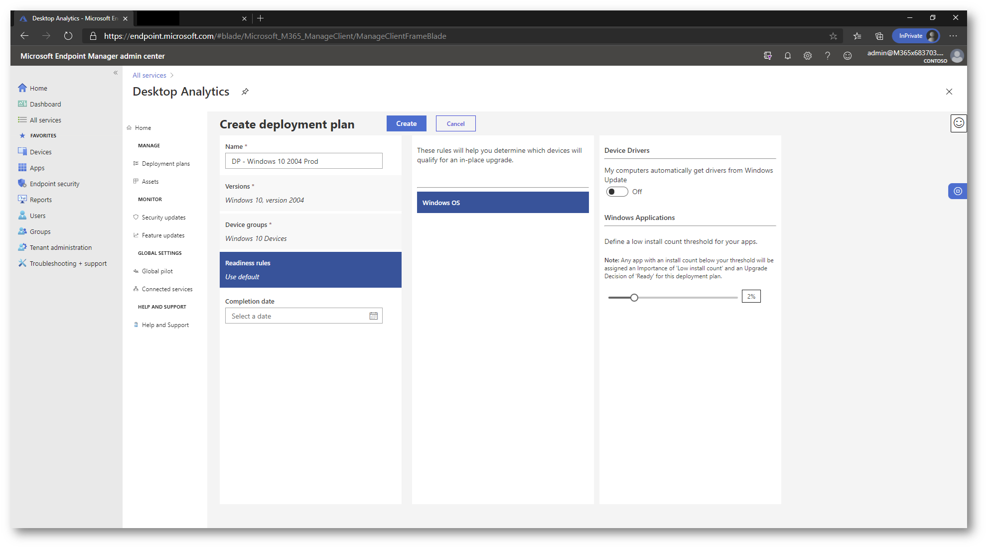Go back in the browser

[24, 36]
